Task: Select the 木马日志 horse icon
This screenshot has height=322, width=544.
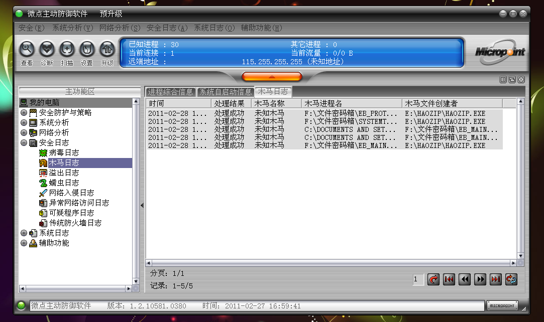Action: [x=43, y=163]
